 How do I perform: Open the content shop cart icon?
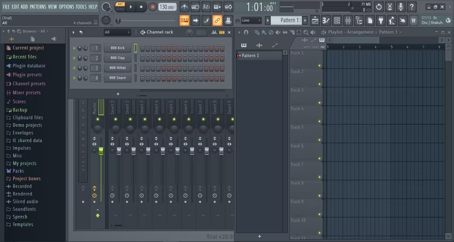[x=414, y=20]
